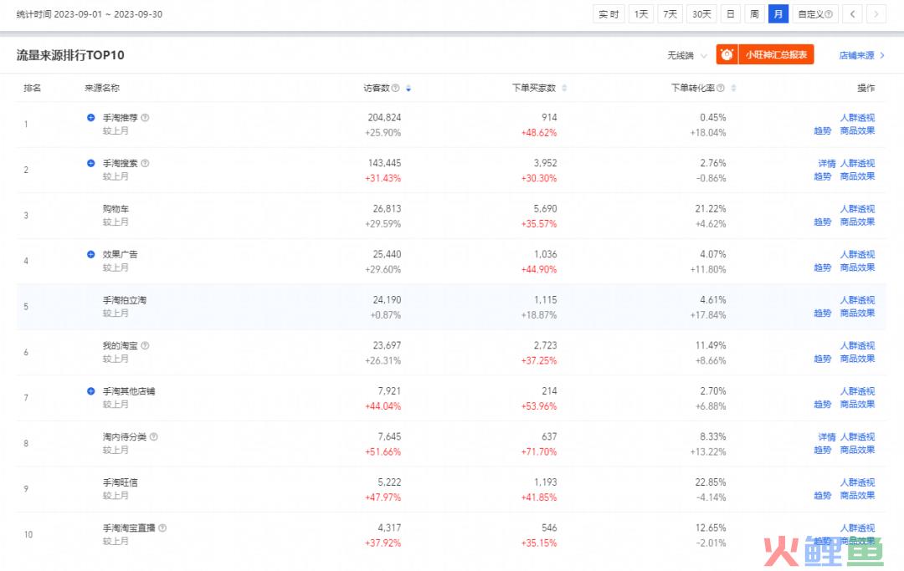Screen dimensions: 904x571
Task: Select the 7天 time range tab
Action: 670,14
